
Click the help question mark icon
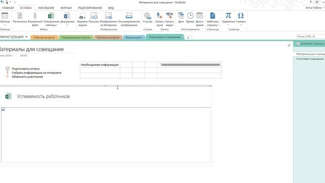click(x=310, y=2)
